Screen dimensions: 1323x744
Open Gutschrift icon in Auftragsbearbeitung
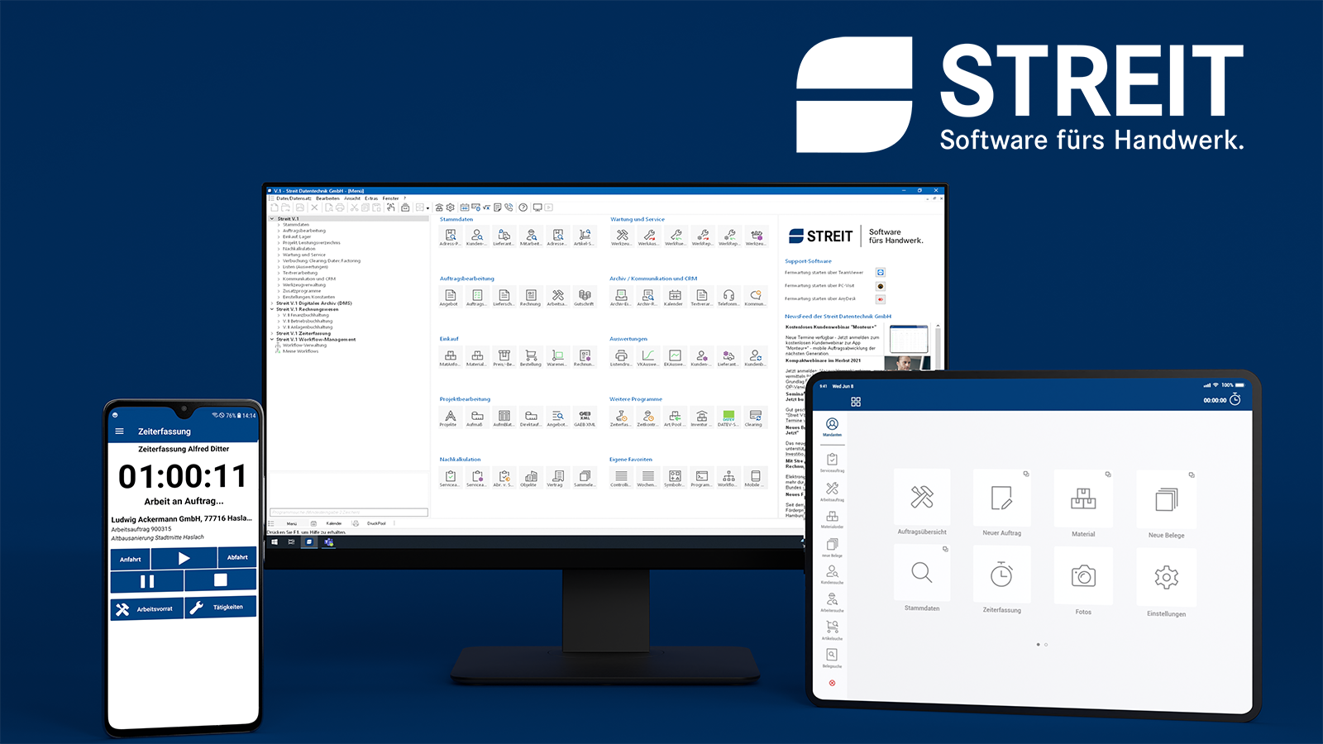pyautogui.click(x=585, y=295)
